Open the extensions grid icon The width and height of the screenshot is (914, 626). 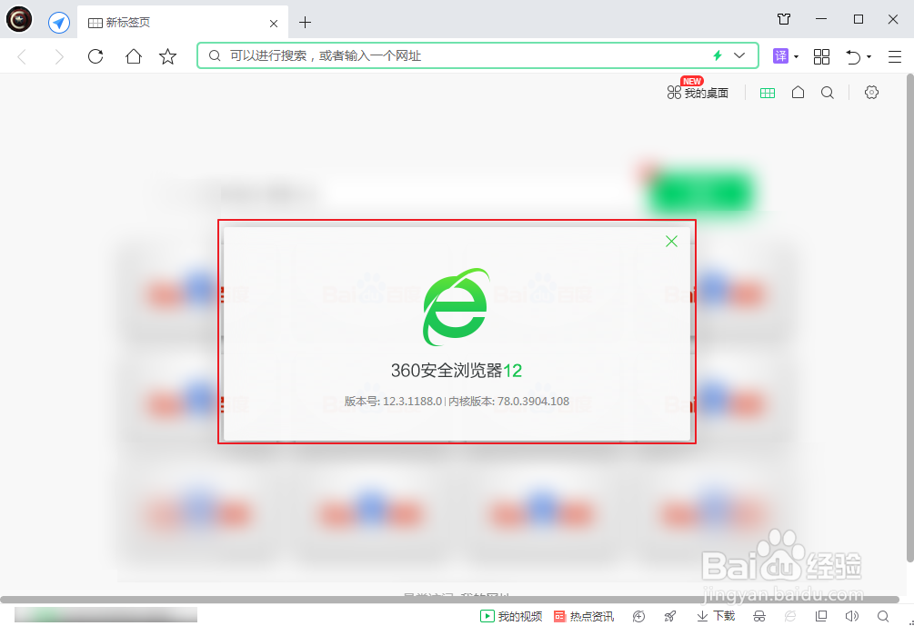pos(821,56)
